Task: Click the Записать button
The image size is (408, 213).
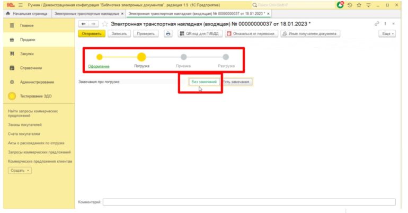Action: click(x=119, y=33)
